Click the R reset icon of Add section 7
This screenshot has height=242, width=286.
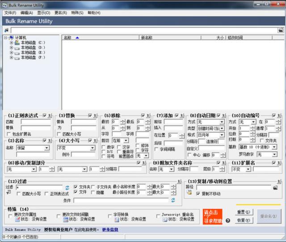[x=182, y=116]
